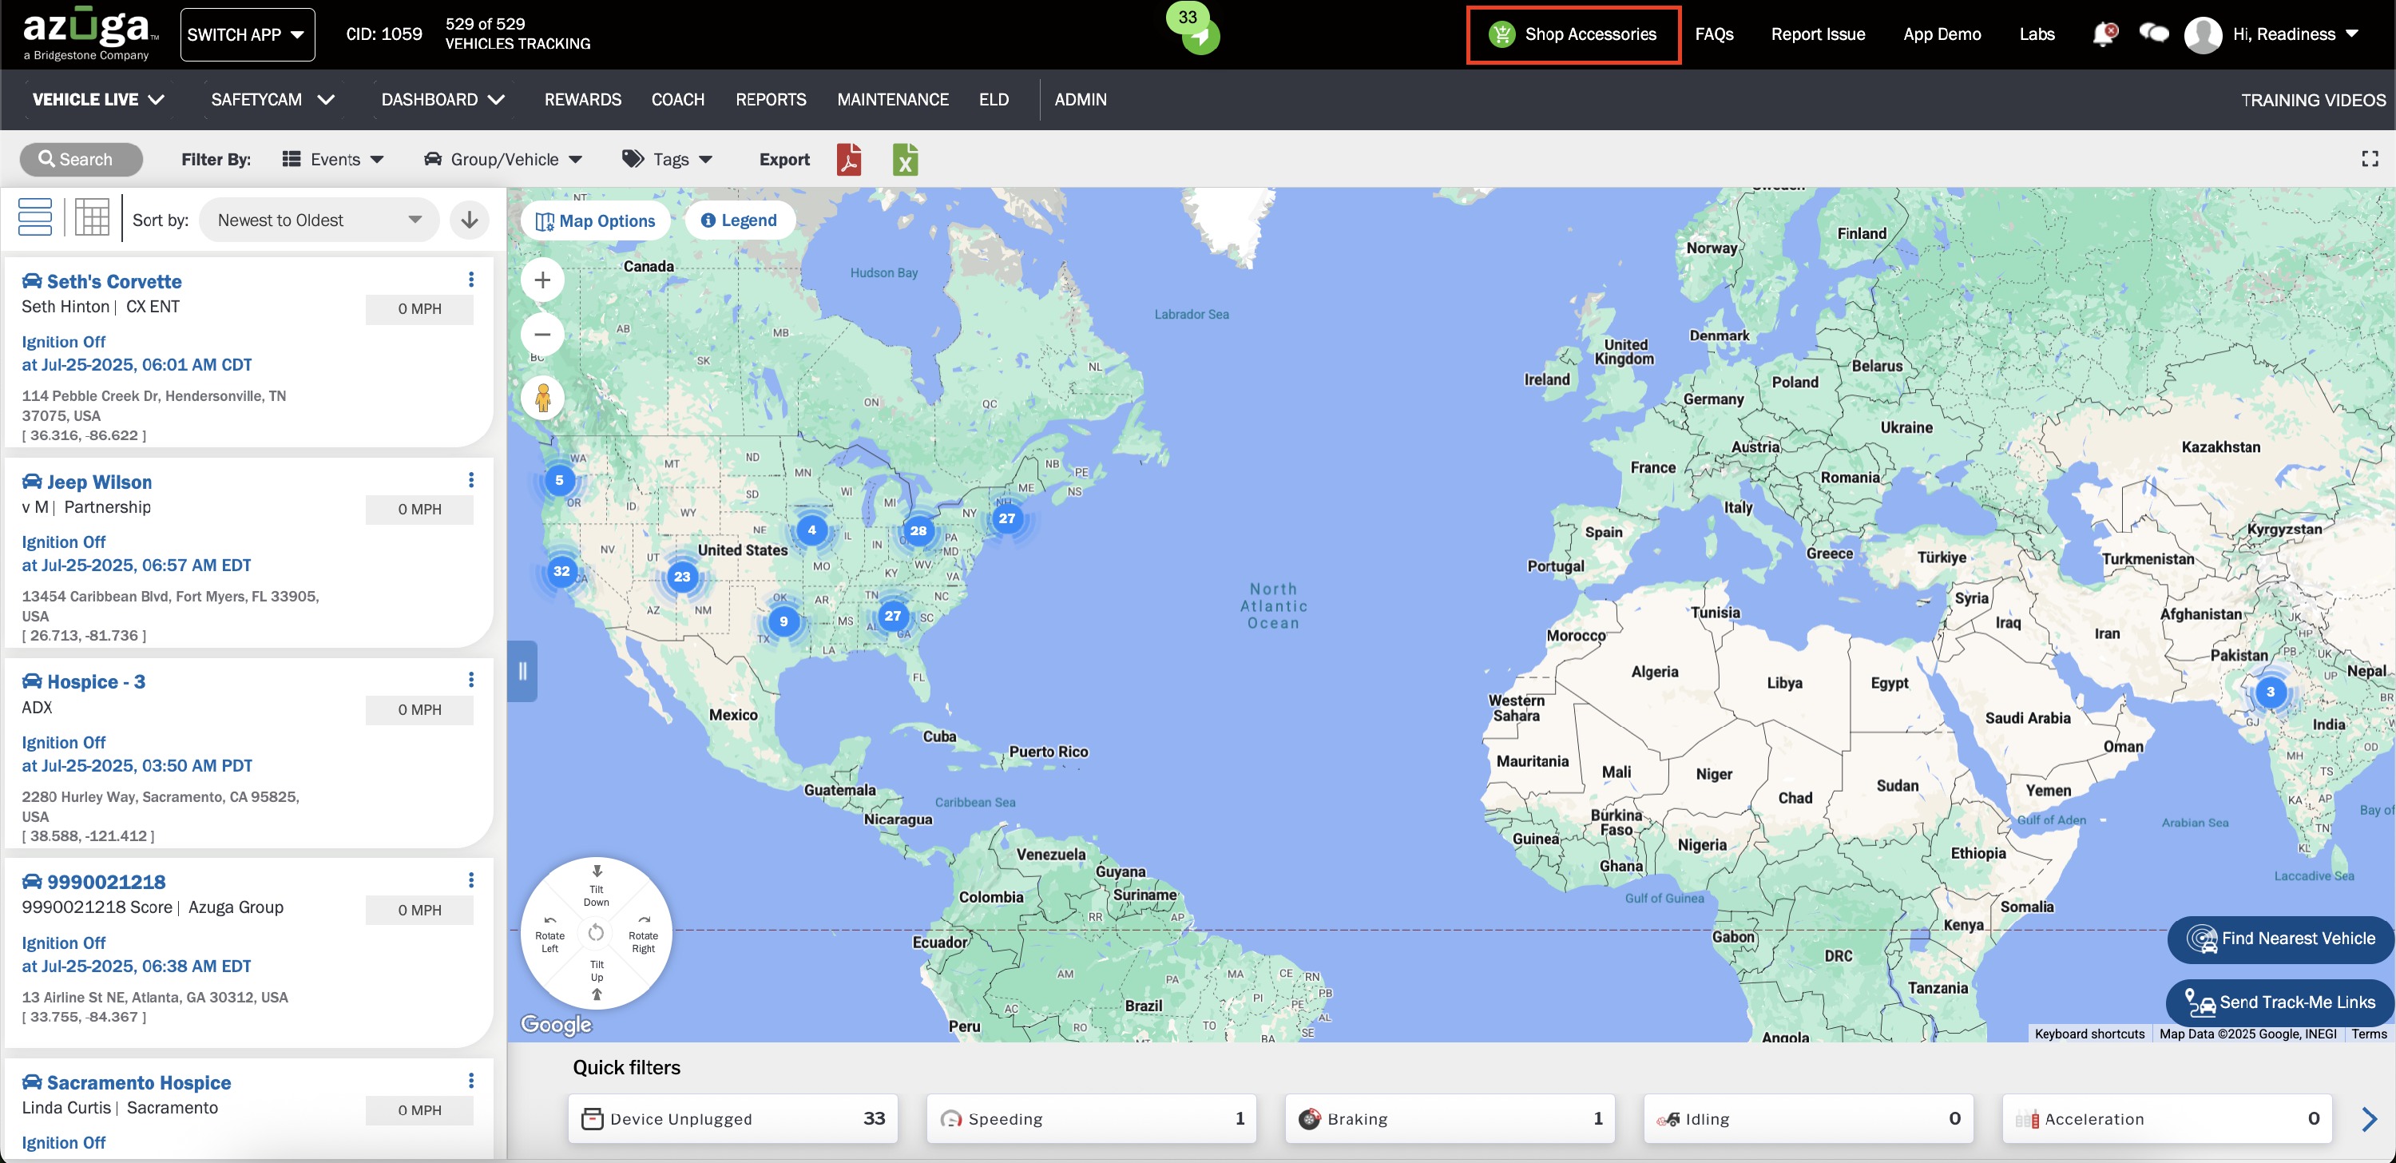Open the REPORTS menu item
This screenshot has width=2396, height=1163.
[x=770, y=100]
